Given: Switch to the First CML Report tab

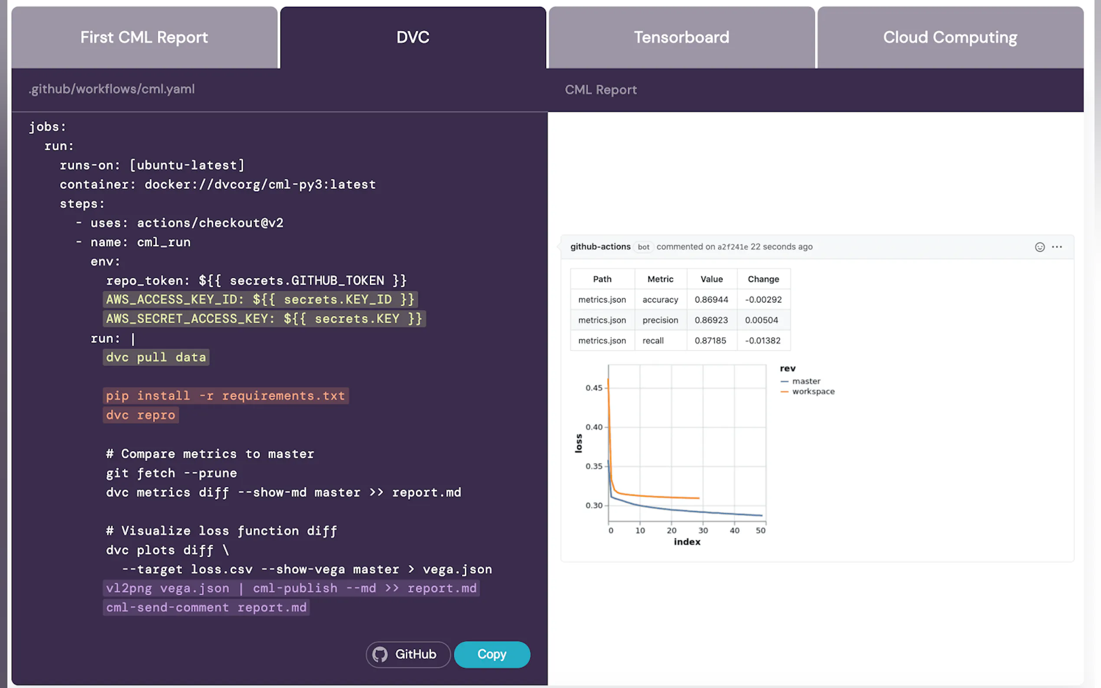Looking at the screenshot, I should [144, 37].
